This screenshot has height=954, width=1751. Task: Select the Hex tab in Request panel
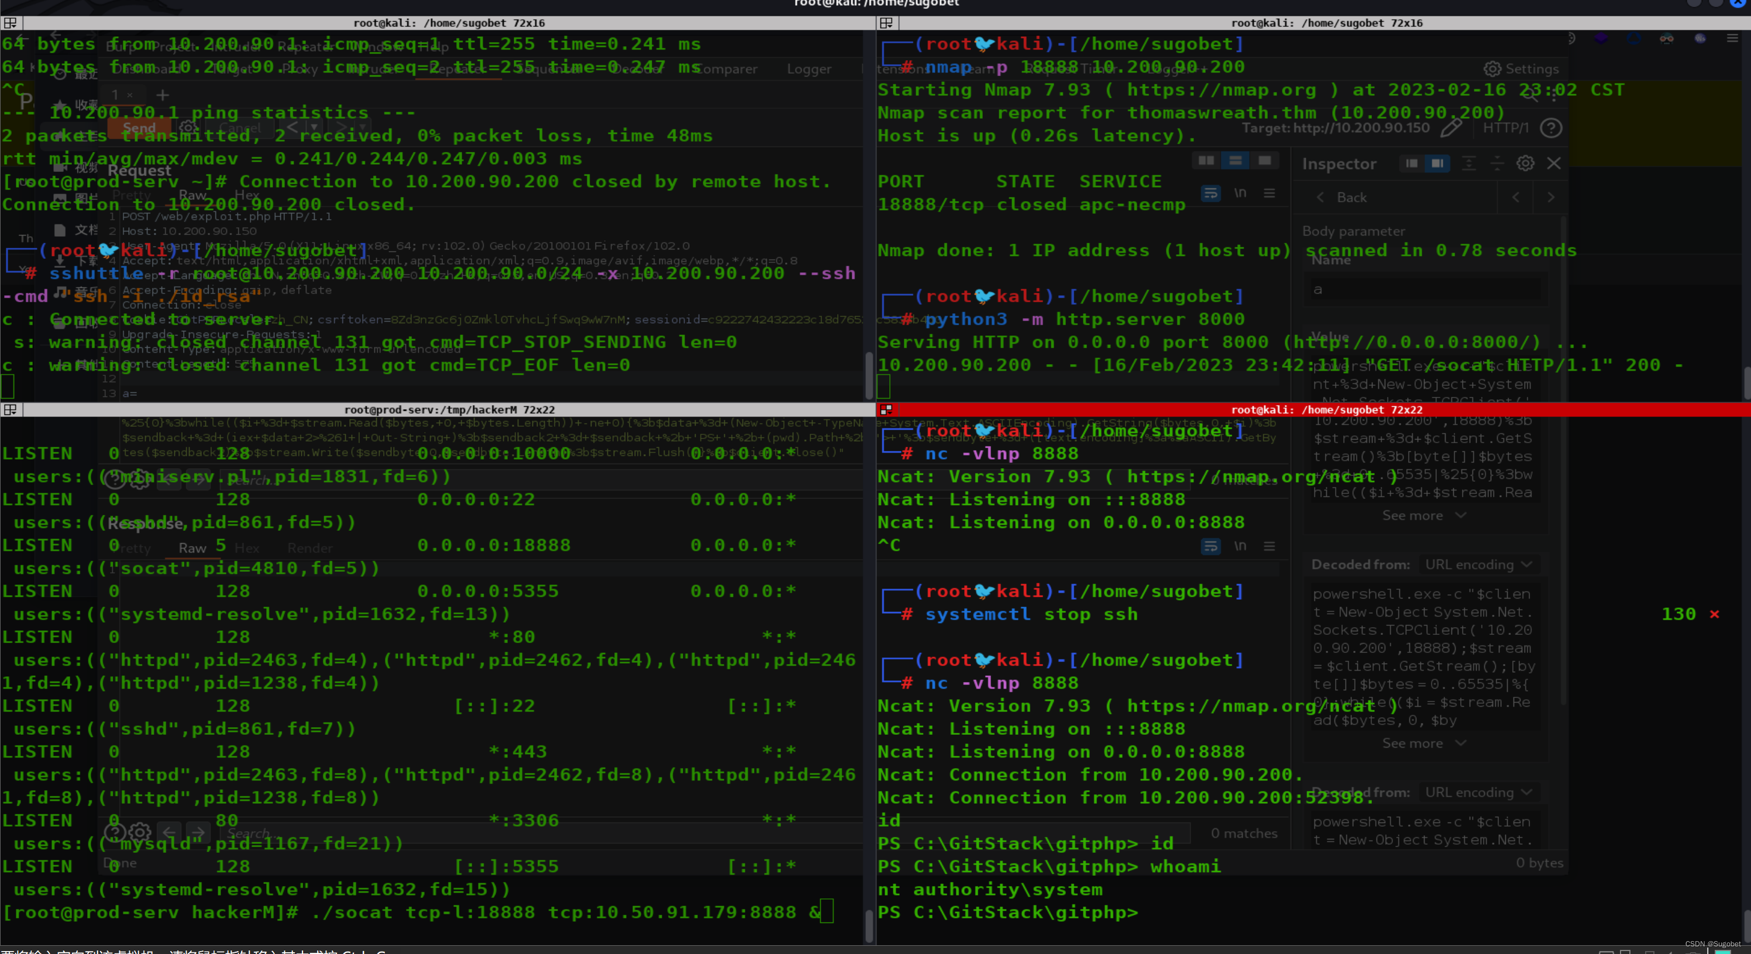pos(247,195)
